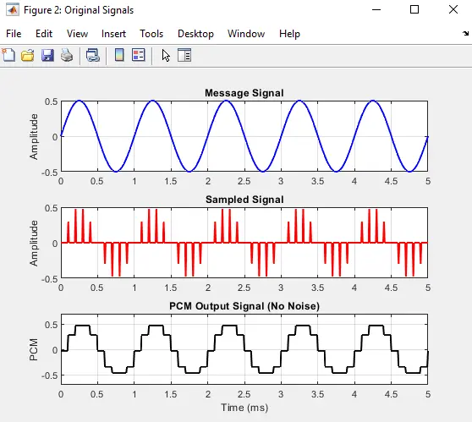472x422 pixels.
Task: Open the Edit menu
Action: pos(44,34)
